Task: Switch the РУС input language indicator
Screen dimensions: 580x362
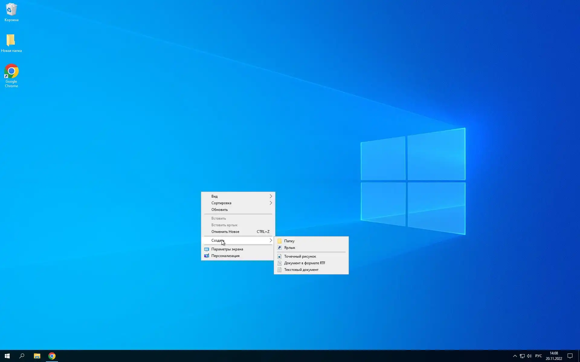Action: click(x=538, y=356)
